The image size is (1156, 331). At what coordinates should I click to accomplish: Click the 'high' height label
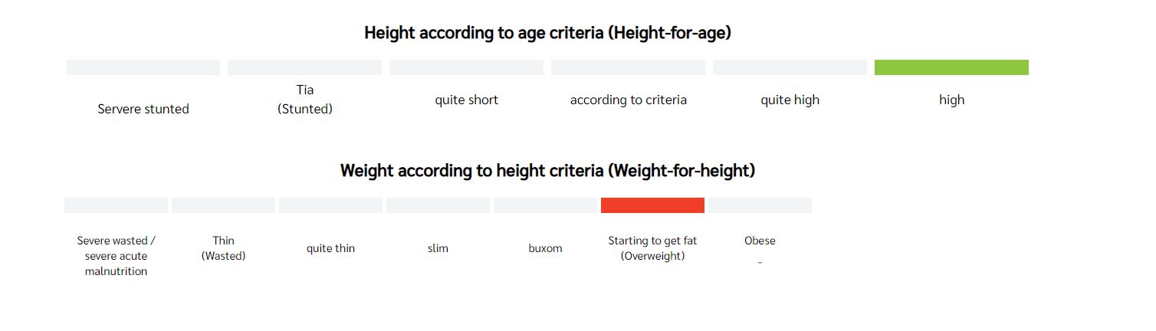coord(951,100)
